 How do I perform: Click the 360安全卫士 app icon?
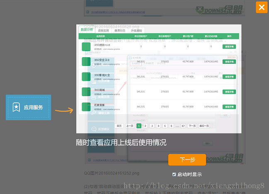click(86, 62)
